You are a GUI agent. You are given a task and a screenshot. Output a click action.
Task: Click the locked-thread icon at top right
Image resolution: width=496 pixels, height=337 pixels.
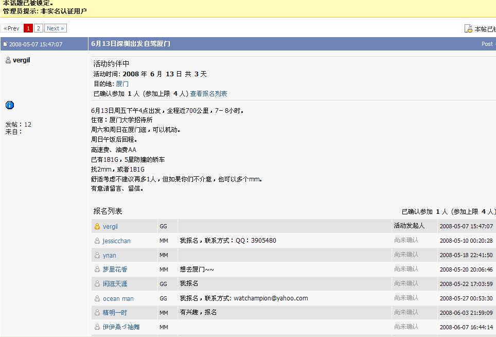point(468,28)
